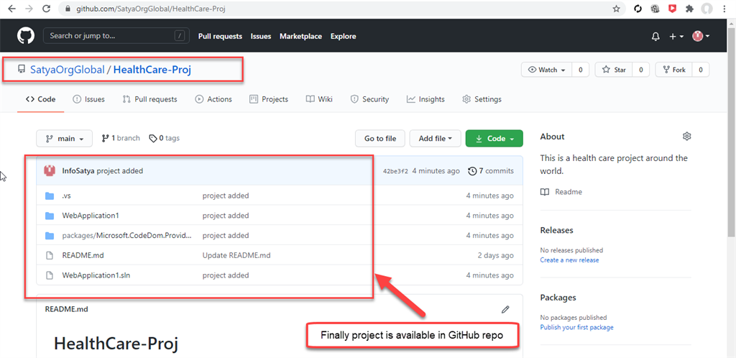Screen dimensions: 736x358
Task: Click the Update README.md commit message
Action: coord(236,256)
